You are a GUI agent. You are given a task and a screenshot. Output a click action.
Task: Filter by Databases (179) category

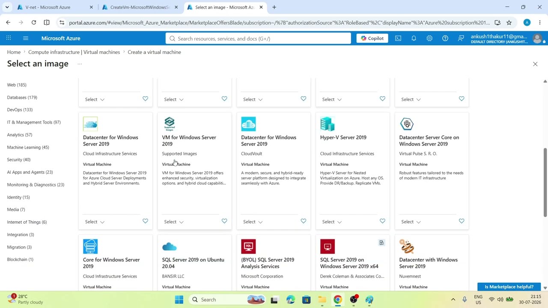click(22, 98)
